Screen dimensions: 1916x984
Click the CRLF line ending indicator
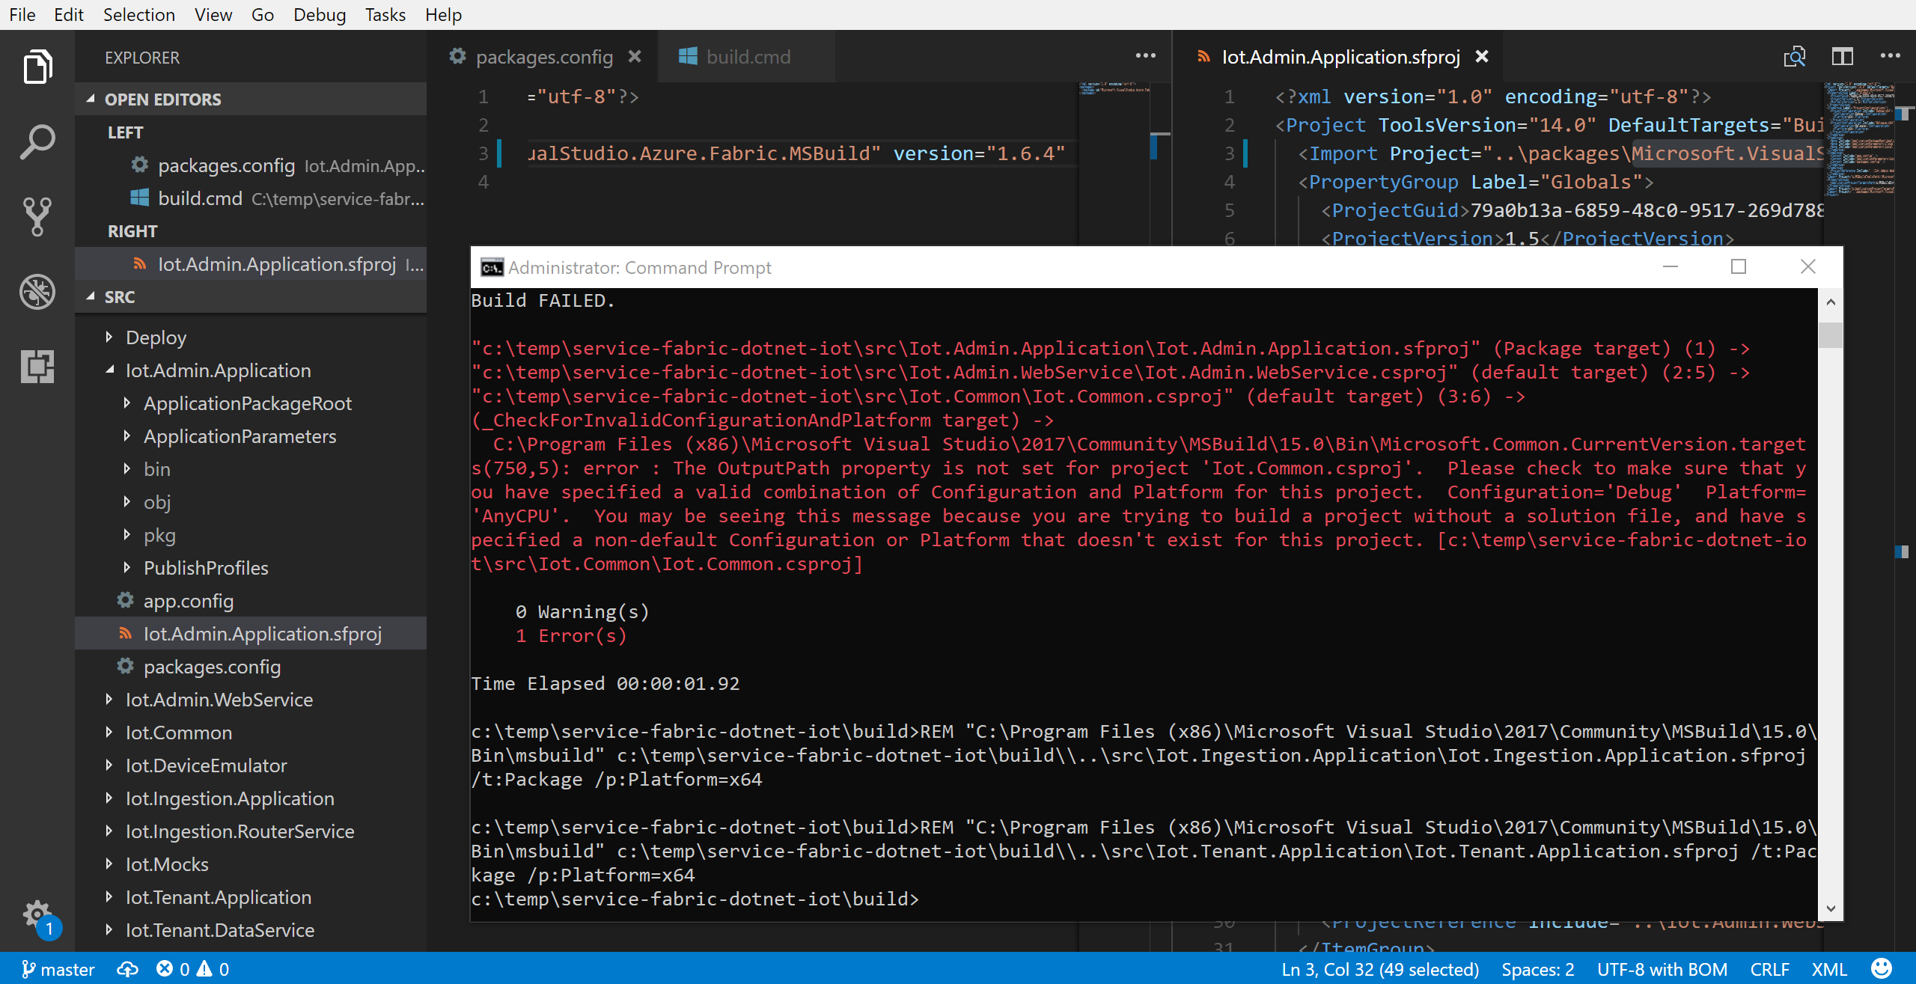(x=1770, y=968)
